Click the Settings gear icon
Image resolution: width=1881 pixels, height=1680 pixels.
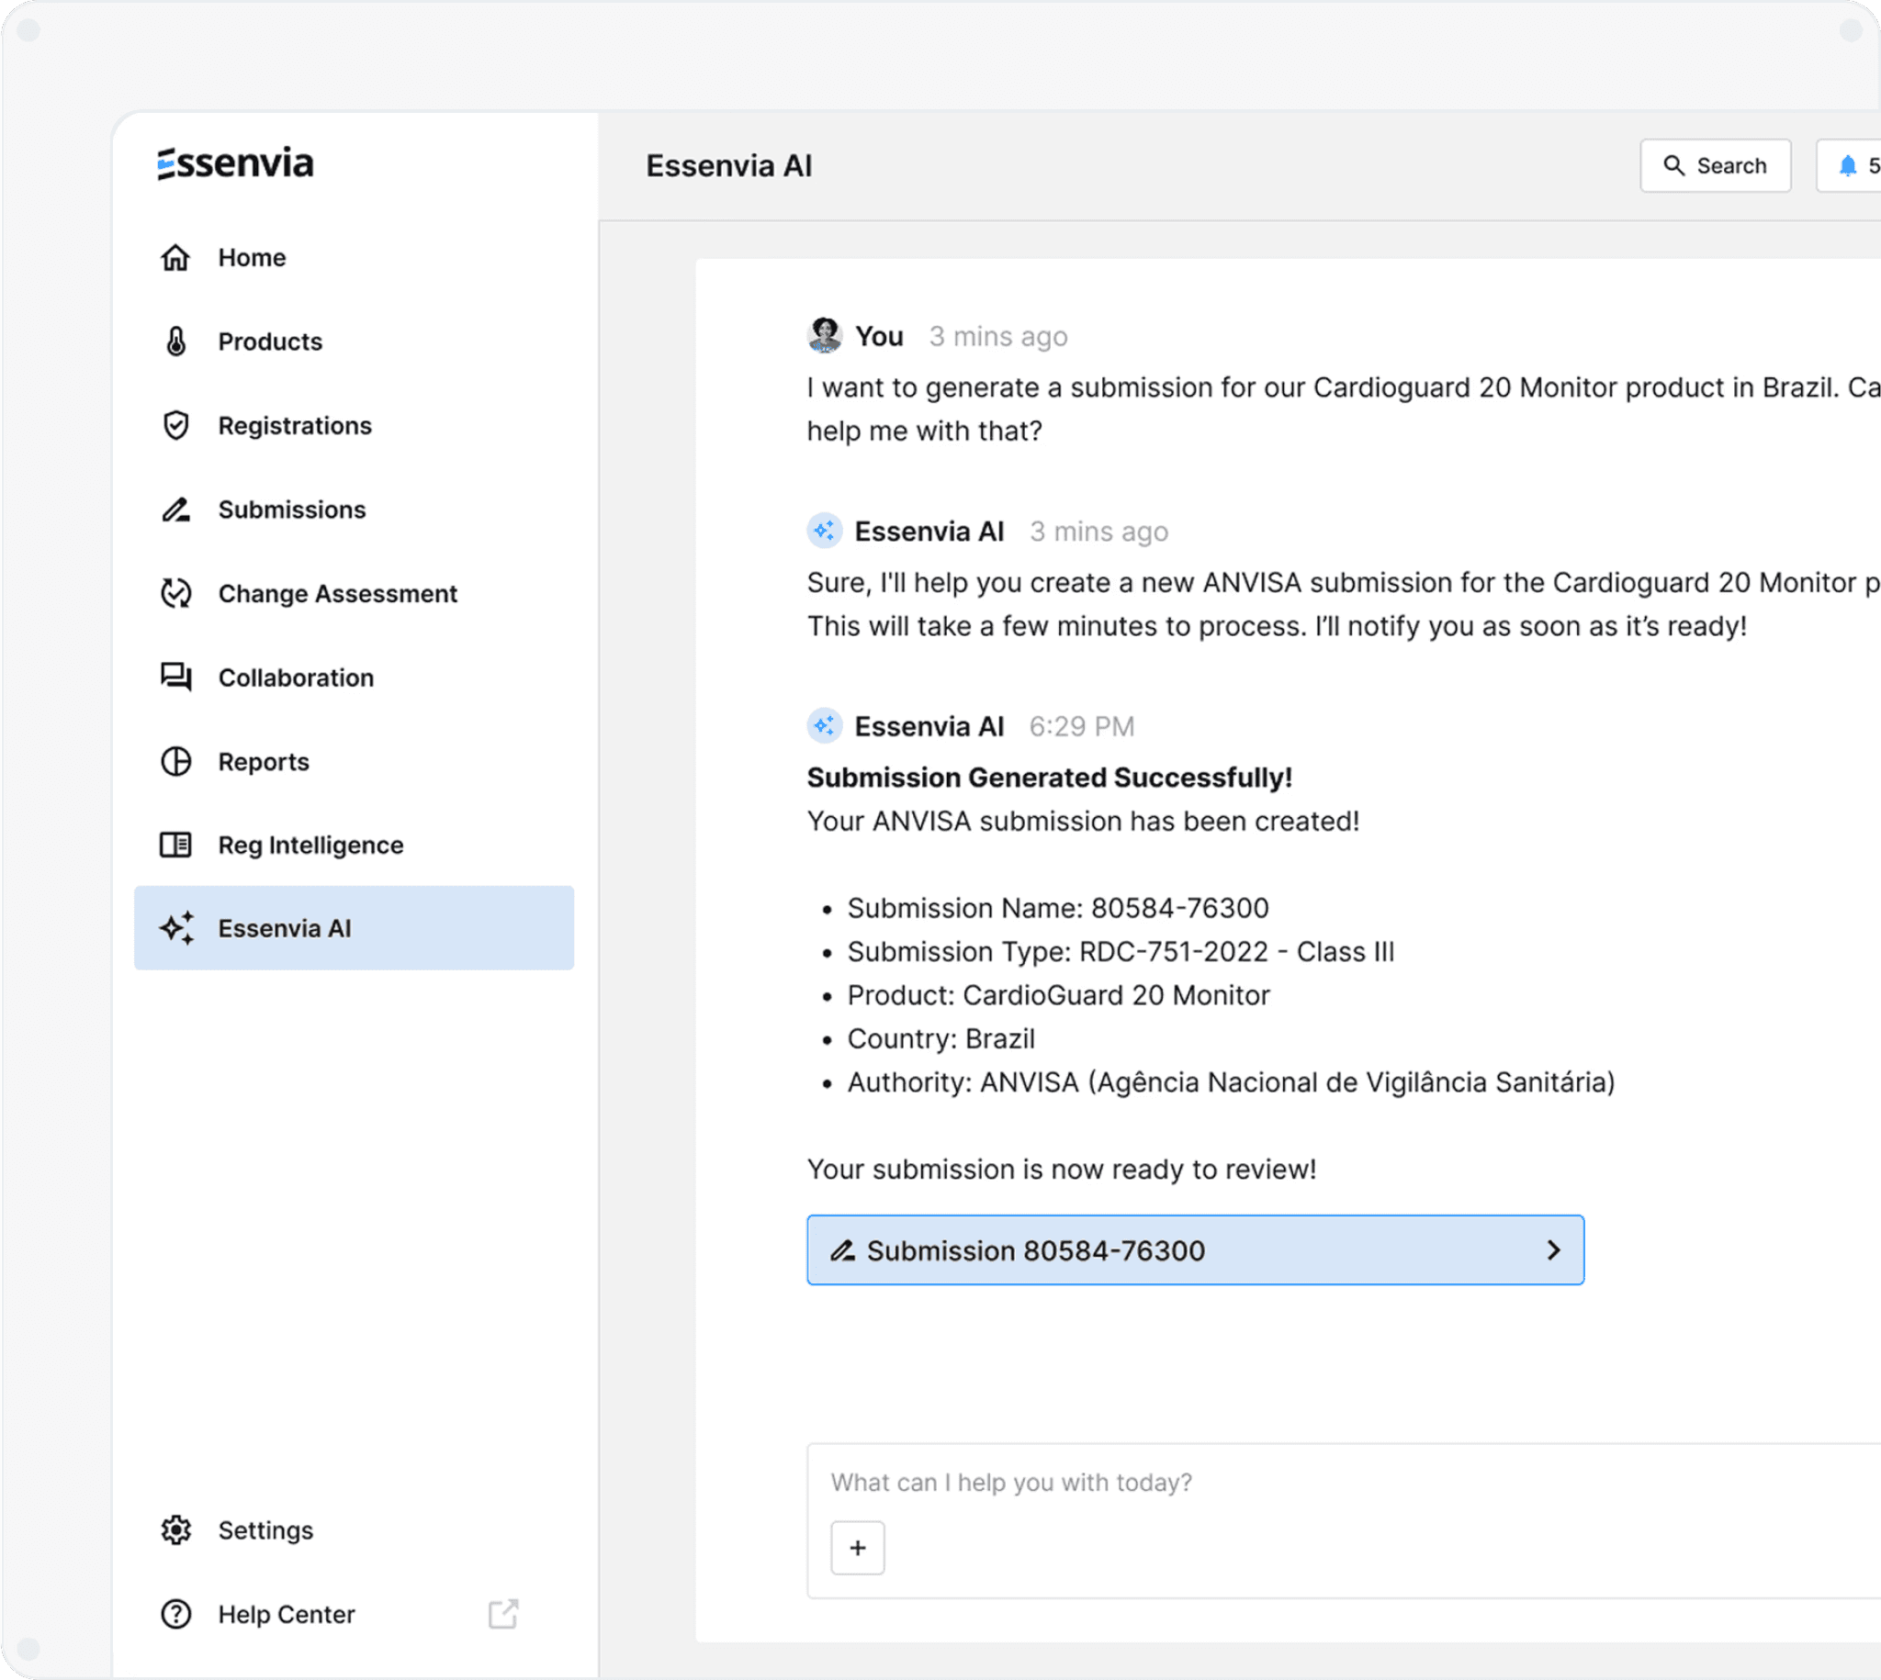coord(175,1530)
